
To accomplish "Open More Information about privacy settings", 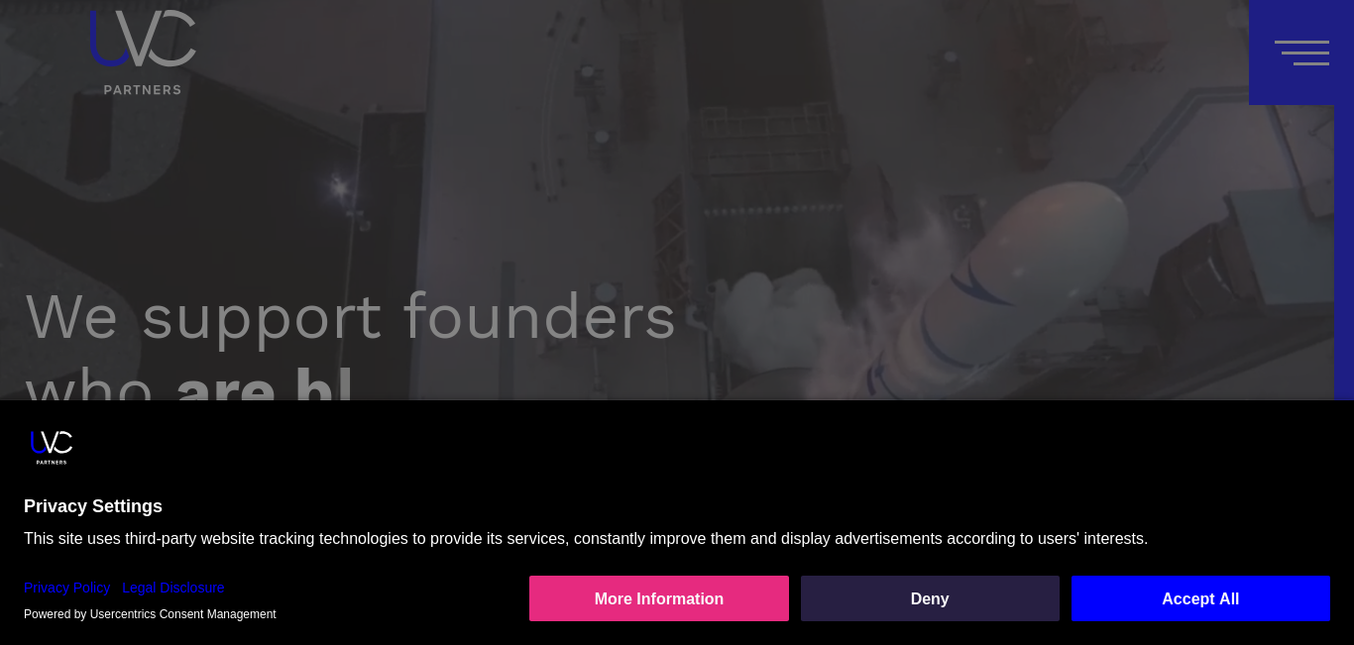I will coord(659,598).
